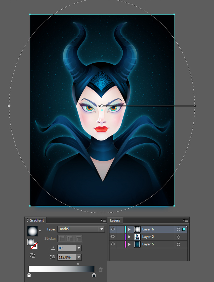The image size is (214, 282).
Task: Click the gradient fill preview thumbnail
Action: [32, 231]
